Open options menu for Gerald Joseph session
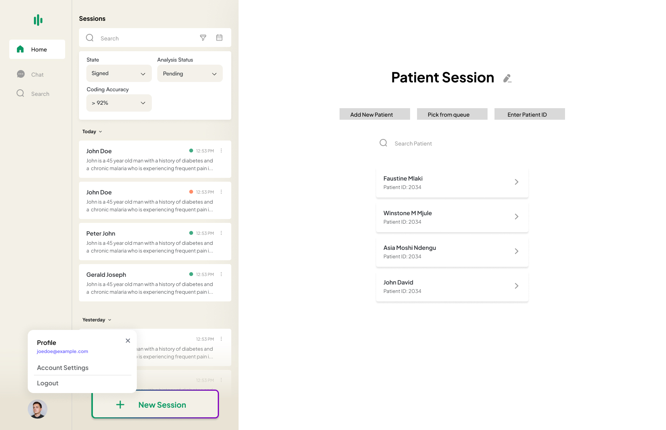The height and width of the screenshot is (430, 666). coord(221,274)
